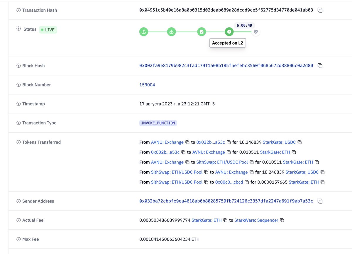
Task: Click info icon beside Block Number
Action: tap(18, 85)
